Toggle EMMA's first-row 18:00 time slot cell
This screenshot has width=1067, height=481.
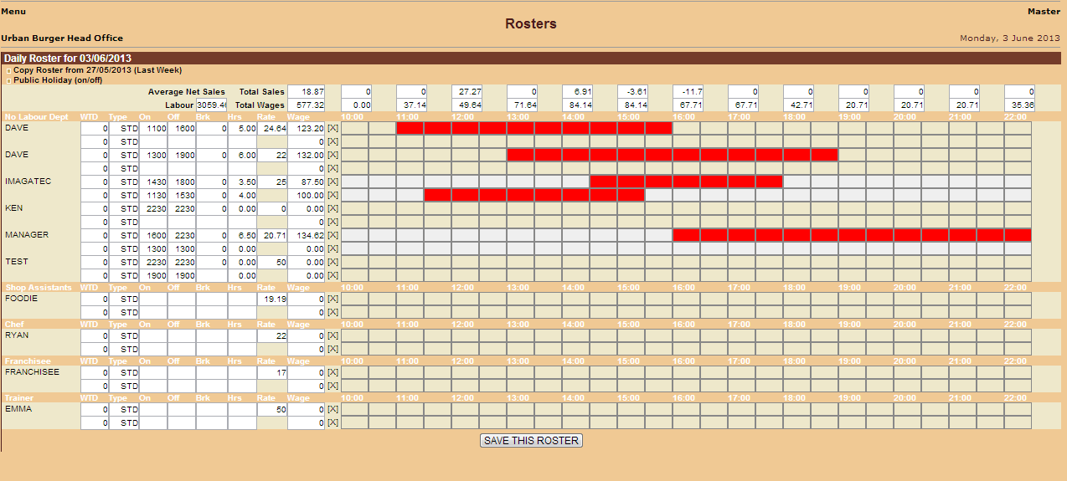(x=796, y=410)
